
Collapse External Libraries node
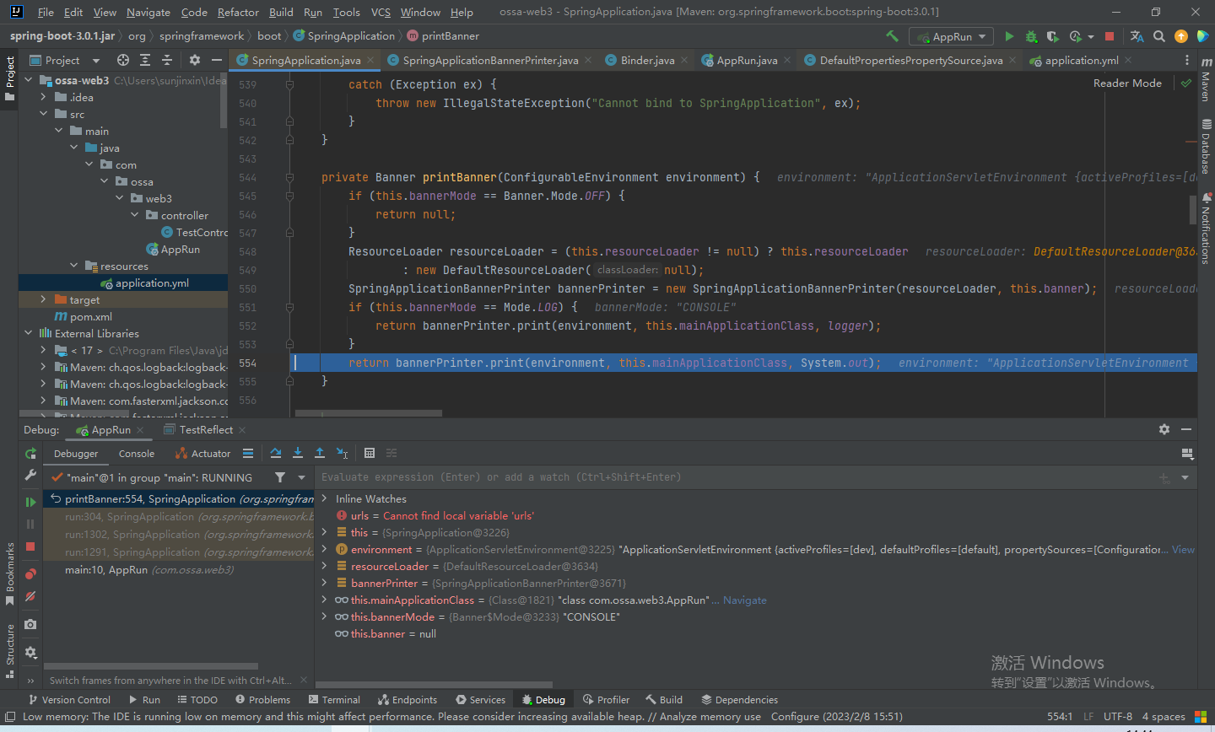point(28,333)
